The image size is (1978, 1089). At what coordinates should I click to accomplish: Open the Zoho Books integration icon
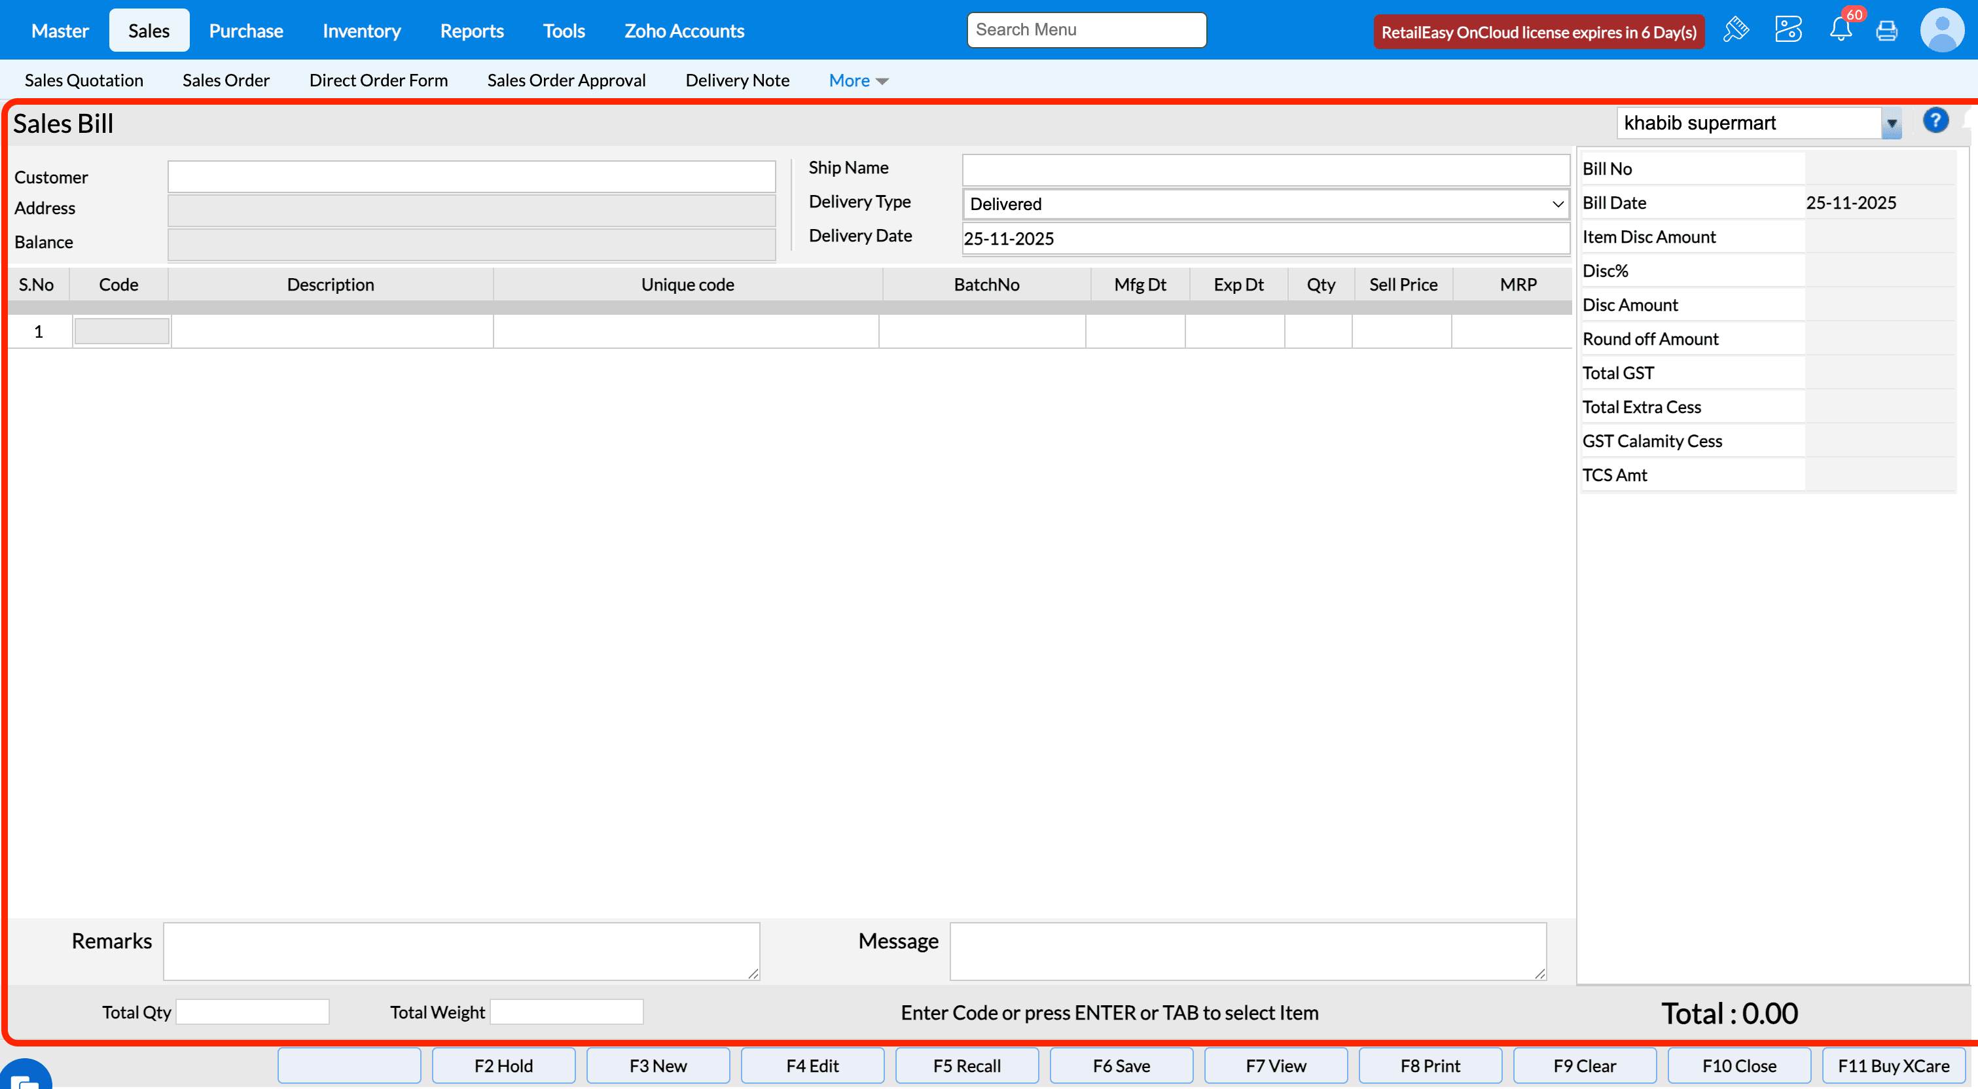click(x=1788, y=30)
